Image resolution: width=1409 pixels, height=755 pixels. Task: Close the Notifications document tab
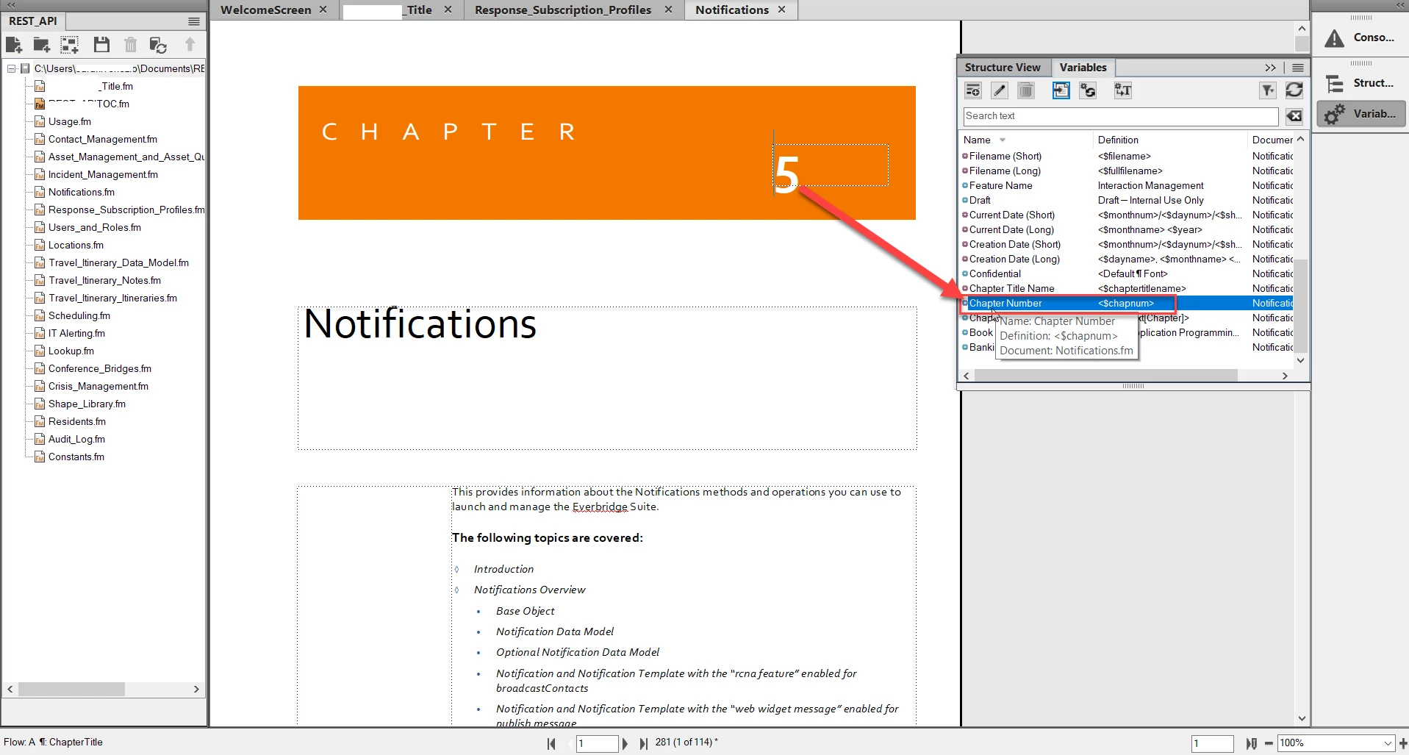click(782, 10)
